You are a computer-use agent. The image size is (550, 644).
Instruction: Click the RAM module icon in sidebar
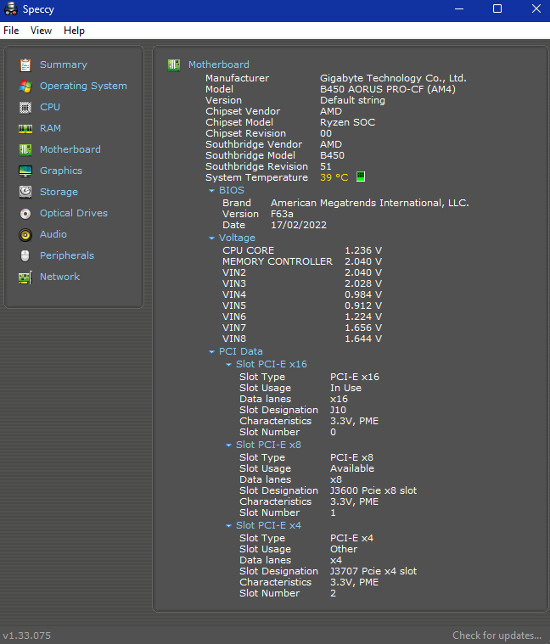(25, 129)
